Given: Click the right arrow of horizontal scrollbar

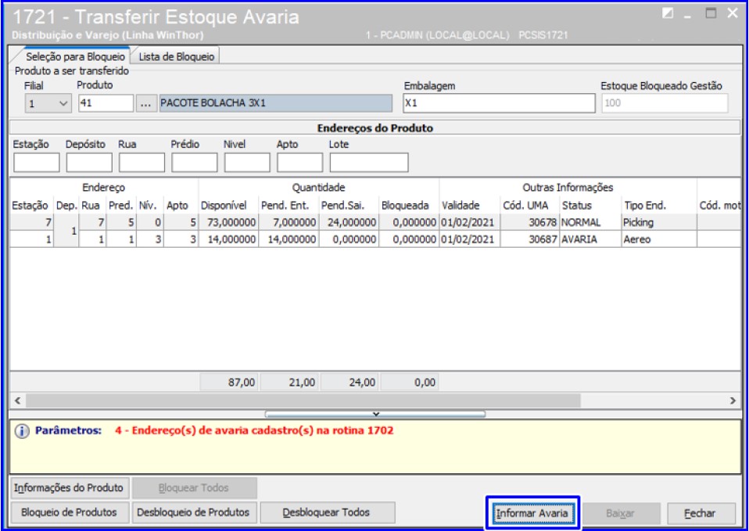Looking at the screenshot, I should tap(733, 400).
